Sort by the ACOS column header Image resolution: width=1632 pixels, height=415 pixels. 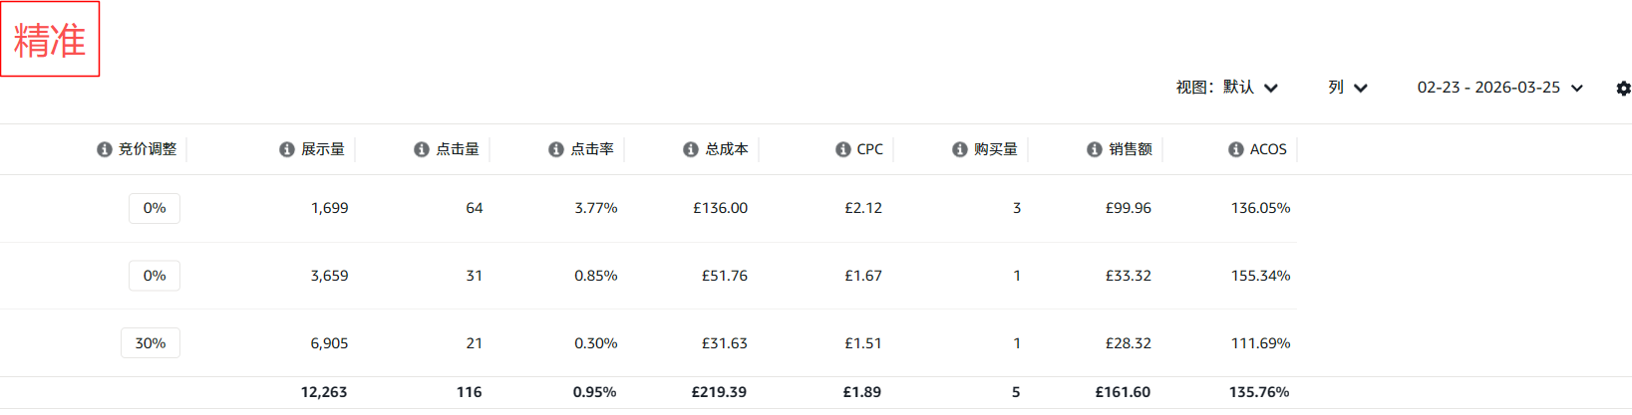coord(1268,149)
